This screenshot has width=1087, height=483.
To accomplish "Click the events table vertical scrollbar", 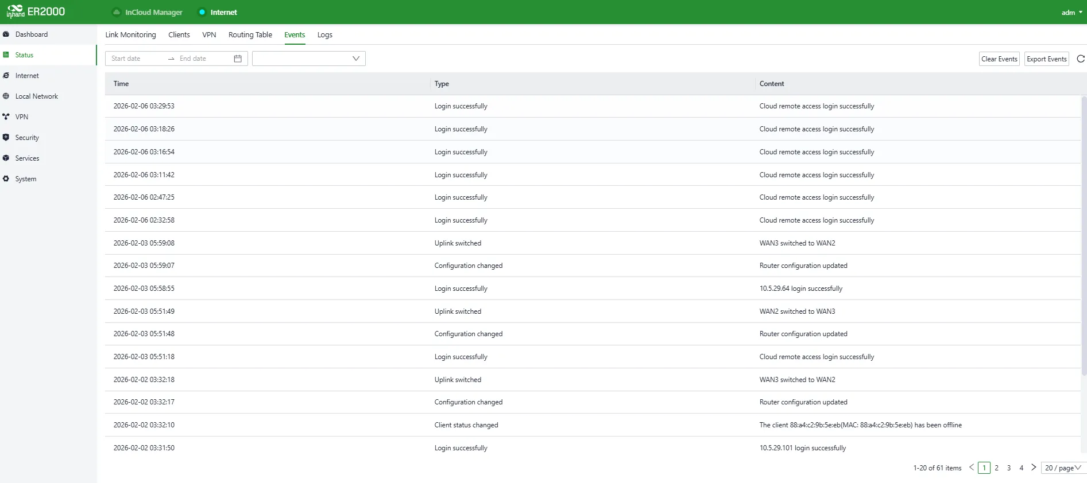I will point(1084,235).
